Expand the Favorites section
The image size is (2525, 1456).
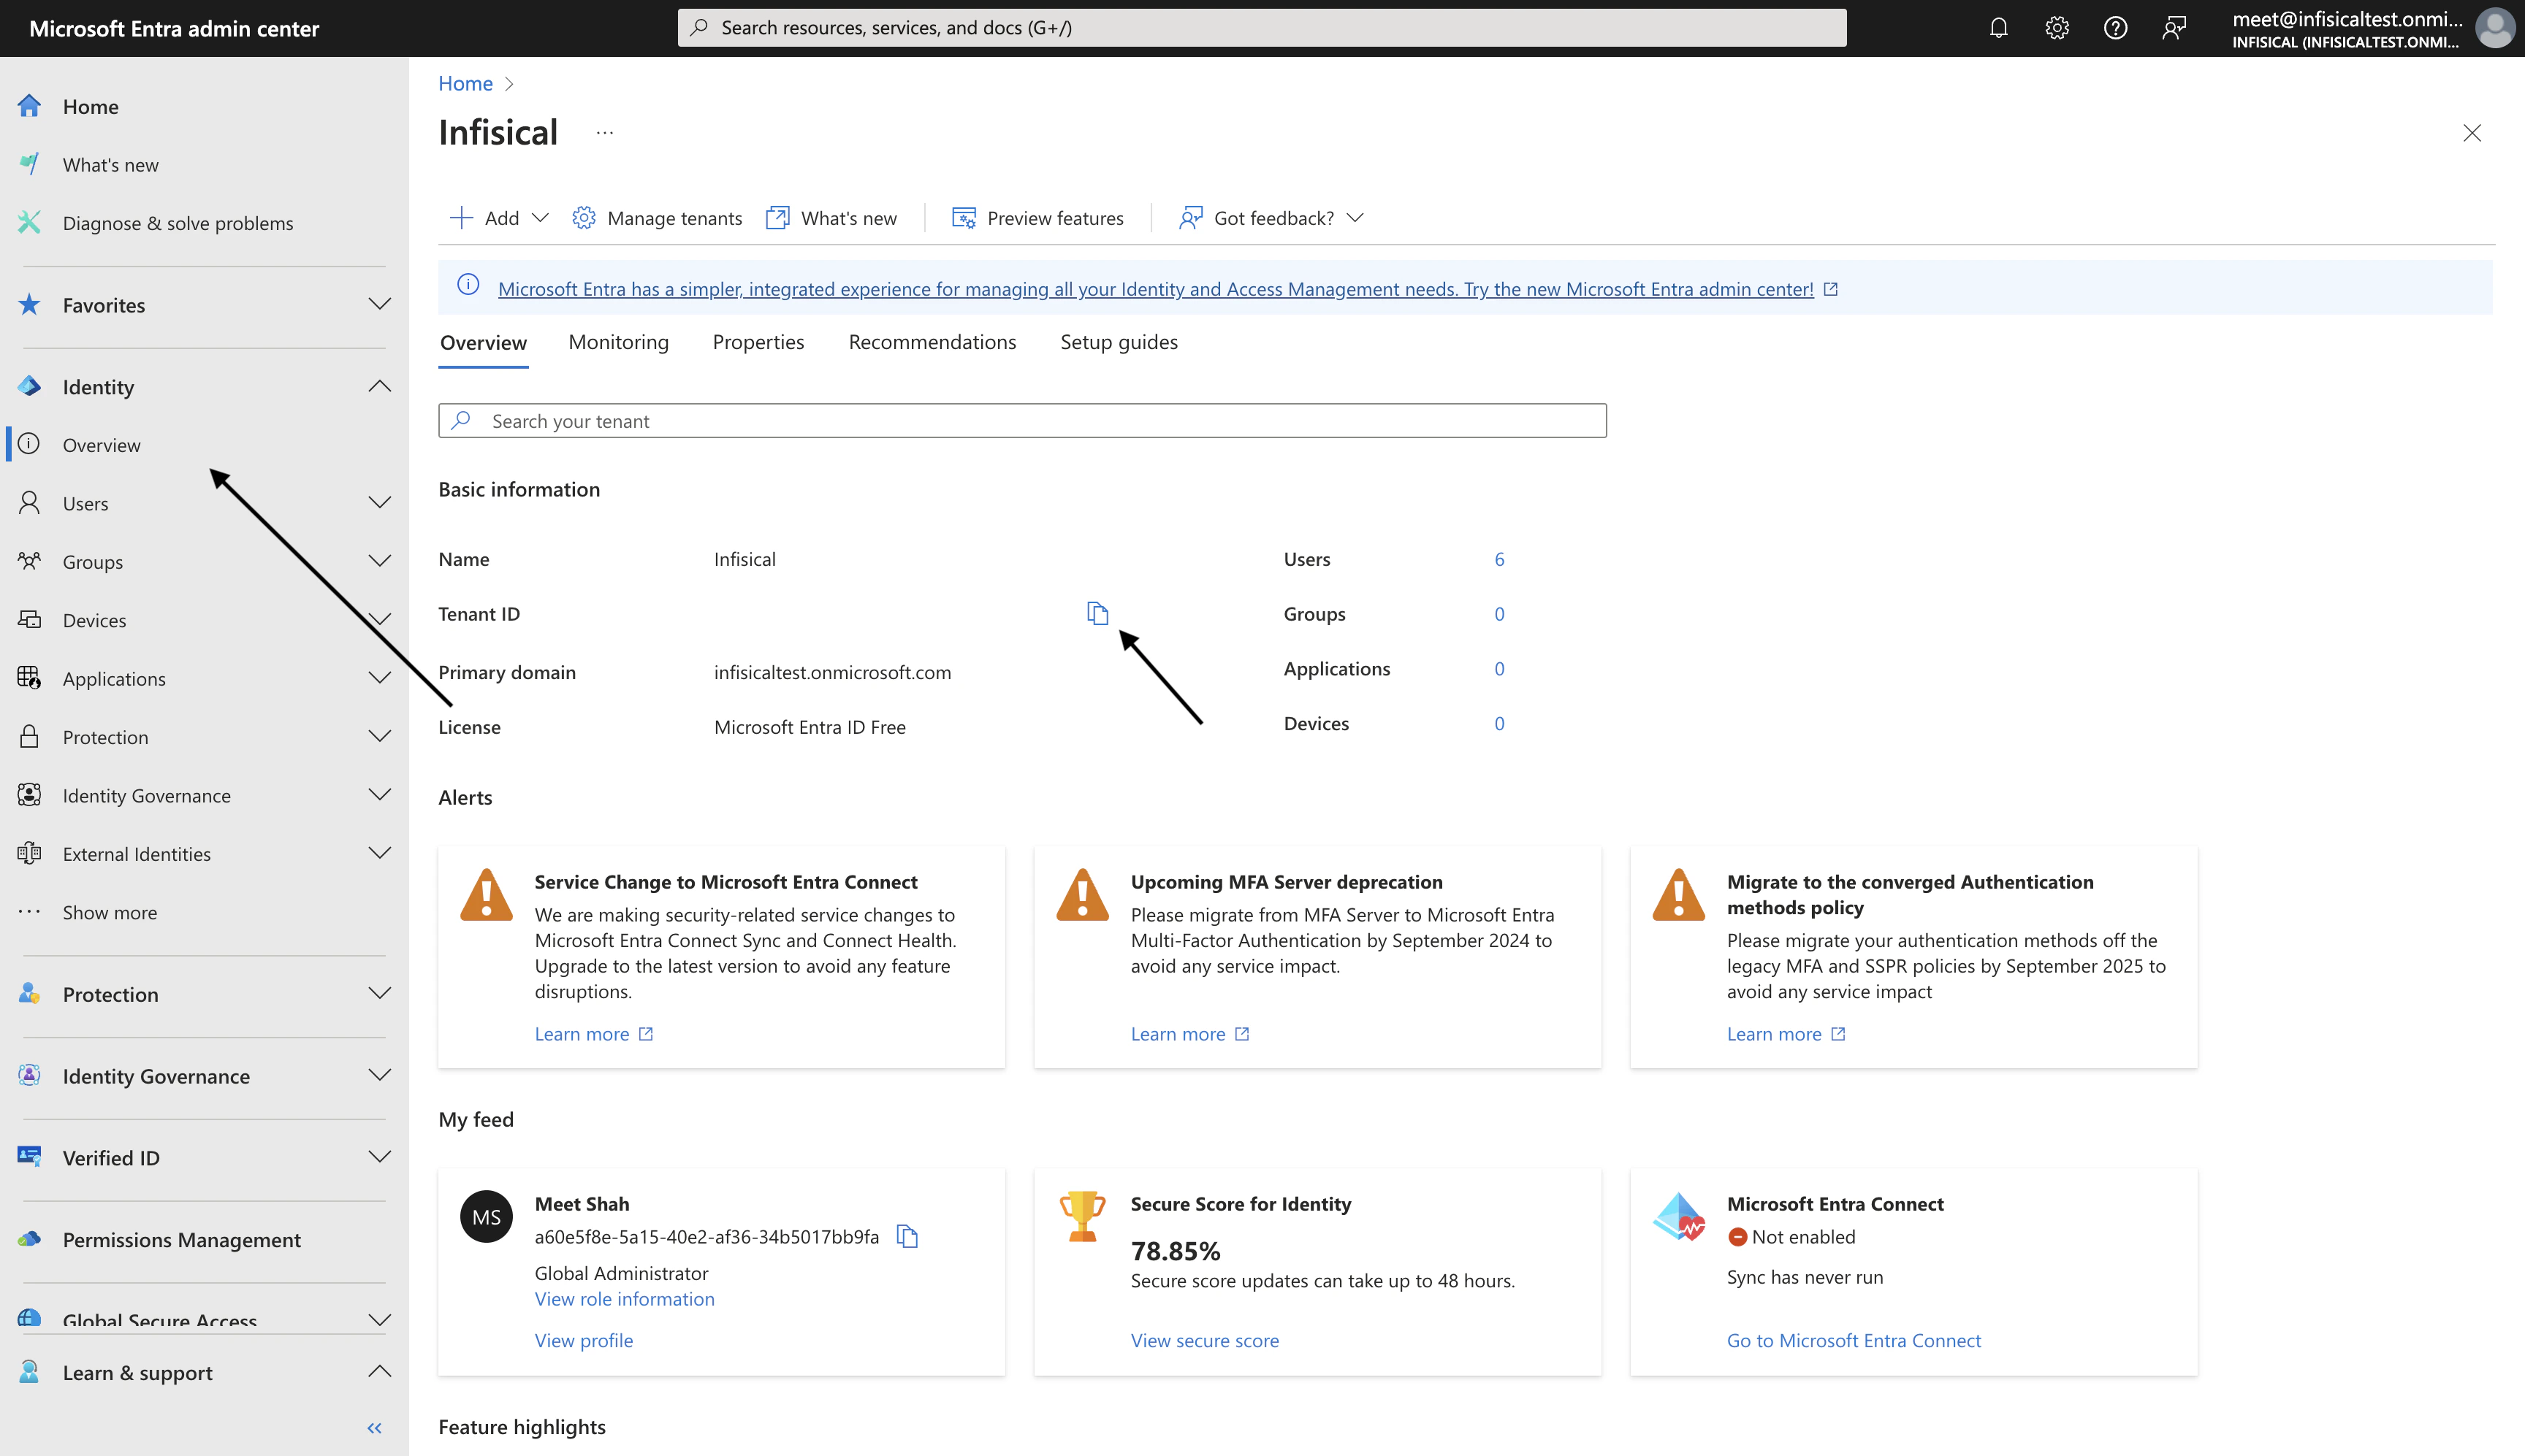pyautogui.click(x=378, y=304)
